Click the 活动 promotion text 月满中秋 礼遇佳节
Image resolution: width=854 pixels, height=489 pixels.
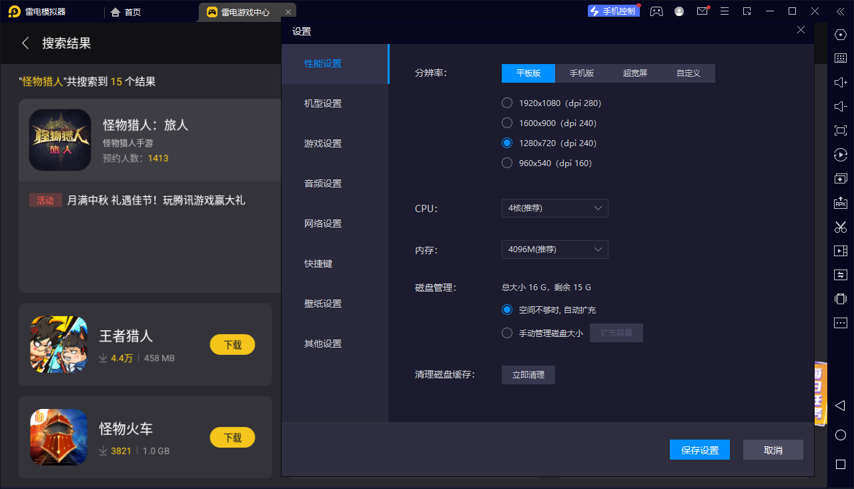(156, 200)
